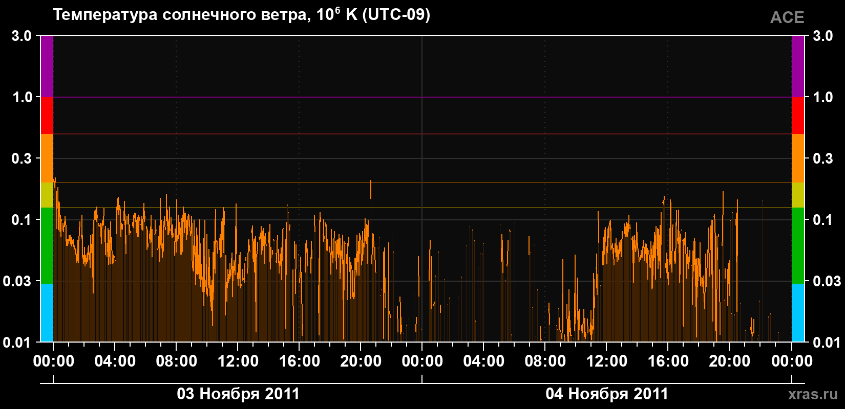Pick the yellow band on right color scale
Image resolution: width=845 pixels, height=409 pixels.
click(x=798, y=195)
